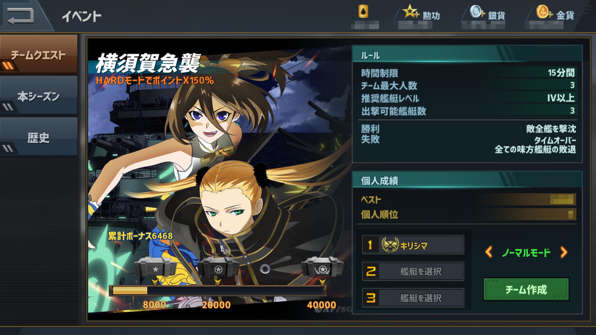Screen dimensions: 596x335
Task: Open the チームクエスト tab
Action: [39, 55]
